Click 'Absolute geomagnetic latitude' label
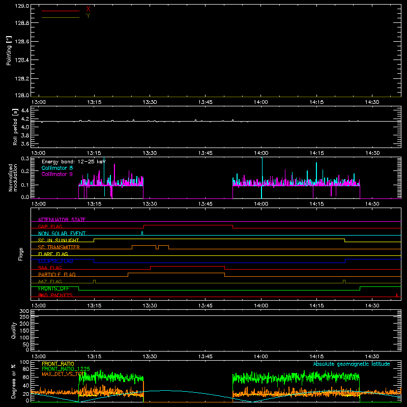The image size is (407, 407). pos(352,364)
